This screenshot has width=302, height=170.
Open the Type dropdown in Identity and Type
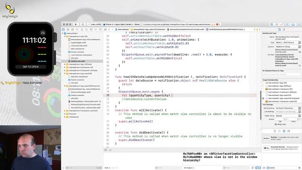click(288, 42)
